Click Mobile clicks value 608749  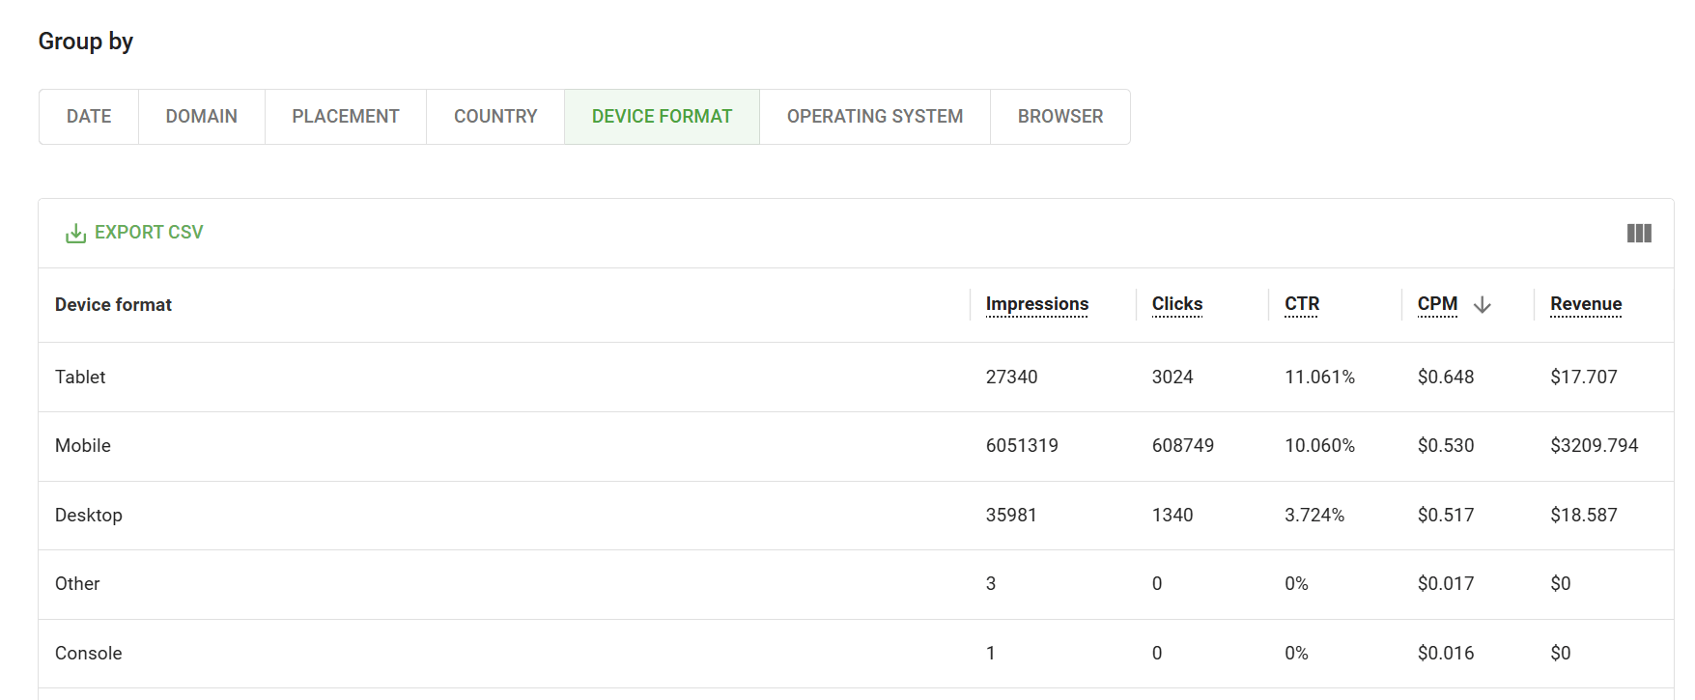(x=1183, y=446)
